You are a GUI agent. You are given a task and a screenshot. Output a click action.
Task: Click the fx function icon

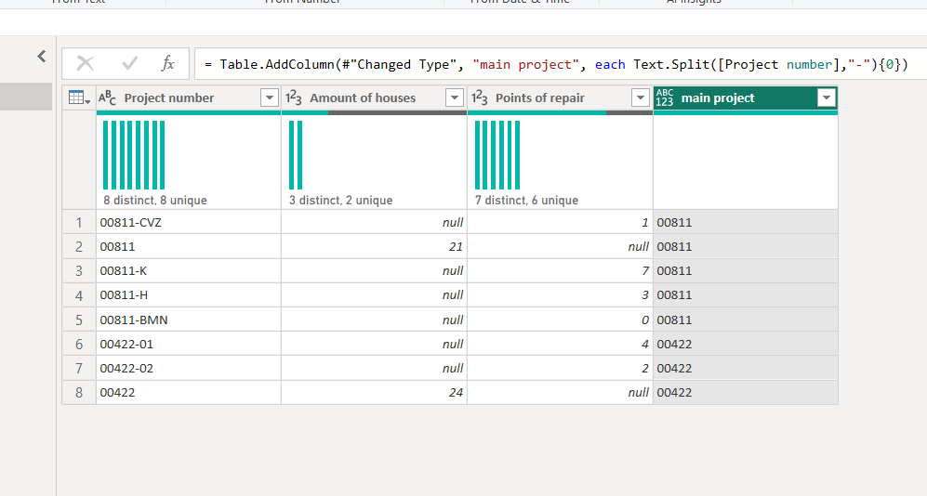tap(168, 64)
